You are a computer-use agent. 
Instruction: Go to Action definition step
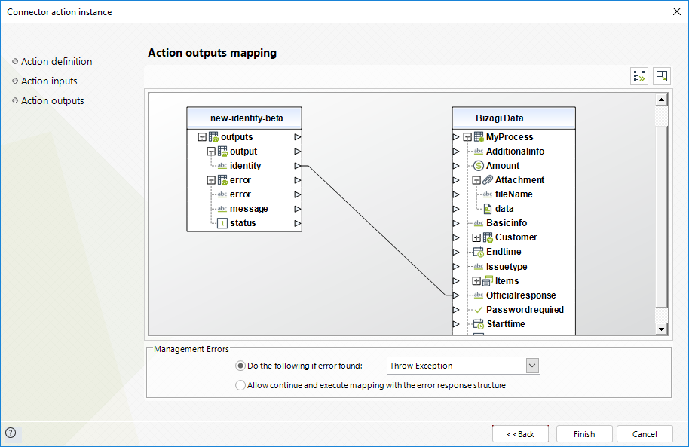click(x=57, y=62)
